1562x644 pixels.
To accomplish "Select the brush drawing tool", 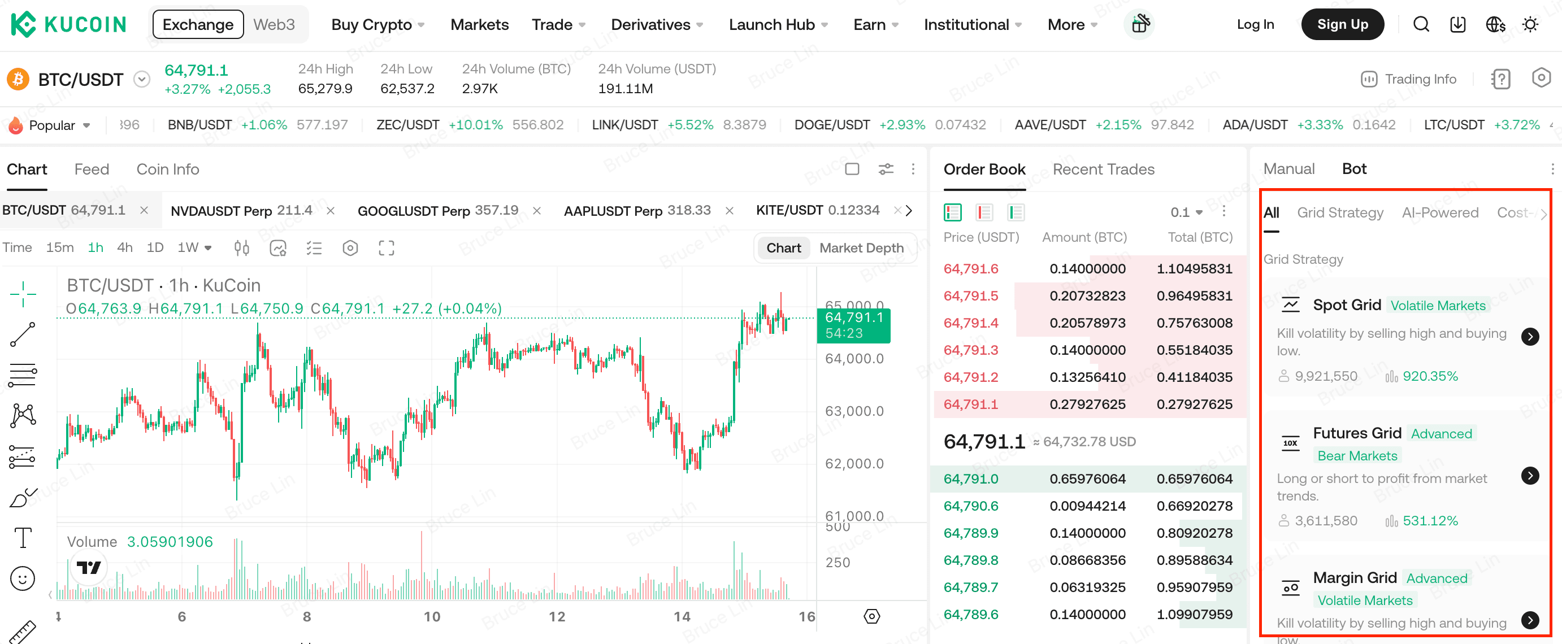I will [23, 497].
